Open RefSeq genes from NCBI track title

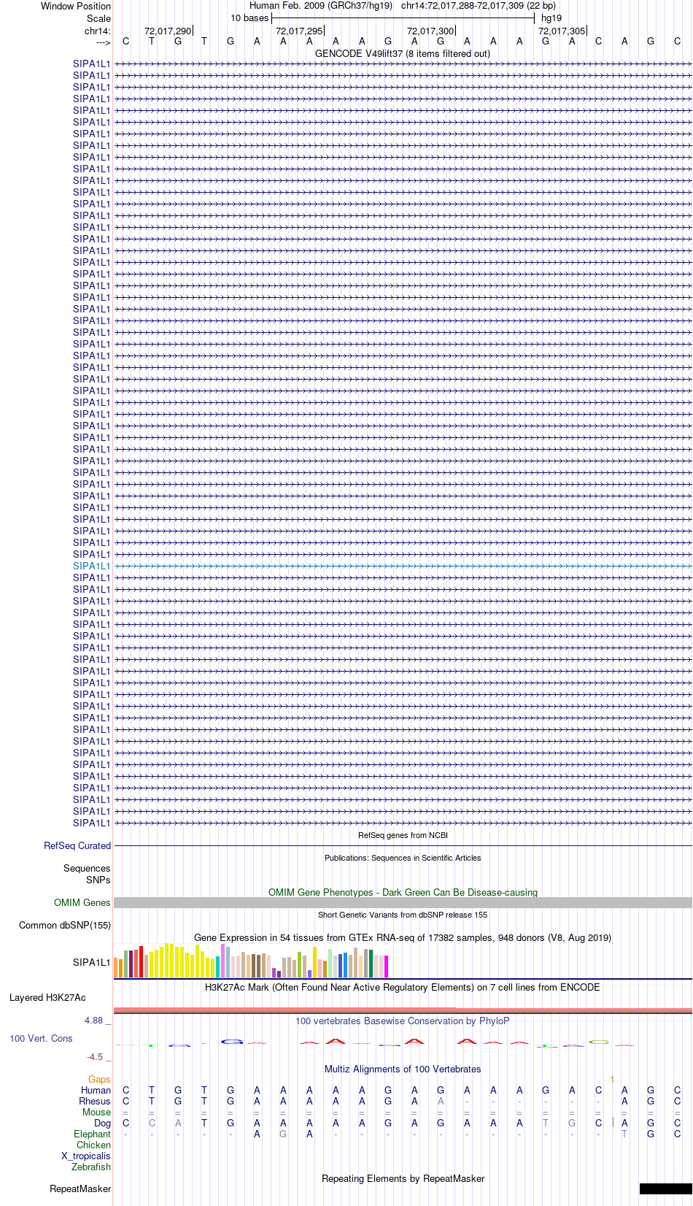tap(403, 835)
